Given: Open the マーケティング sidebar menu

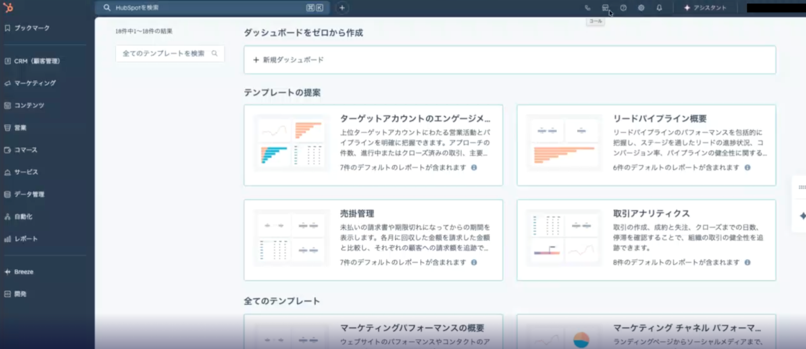Looking at the screenshot, I should [35, 83].
